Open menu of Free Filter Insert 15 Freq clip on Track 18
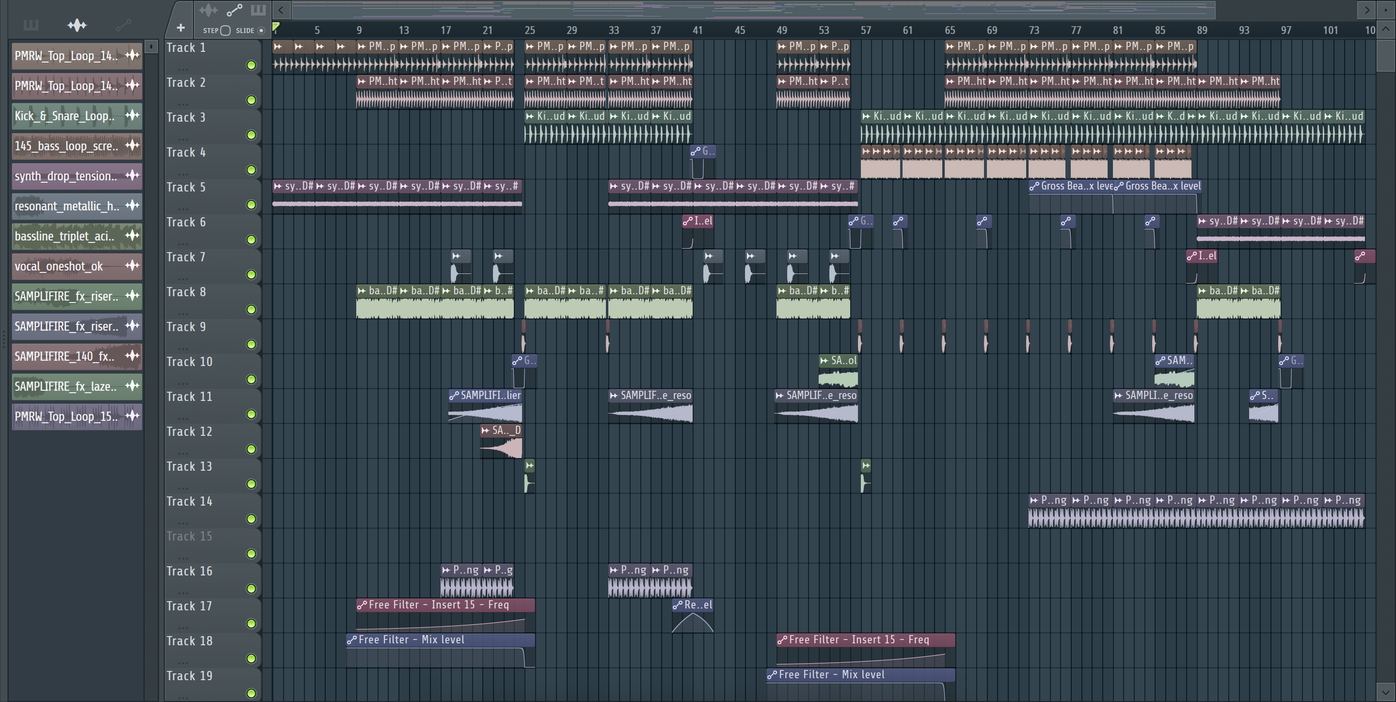Screen dimensions: 1396x702 point(782,640)
